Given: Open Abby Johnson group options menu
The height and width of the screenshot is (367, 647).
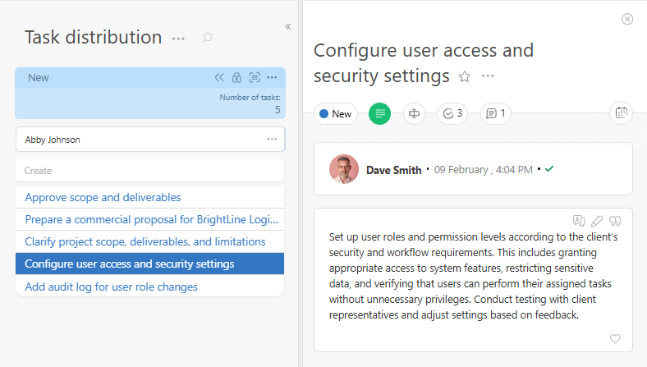Looking at the screenshot, I should click(x=272, y=140).
